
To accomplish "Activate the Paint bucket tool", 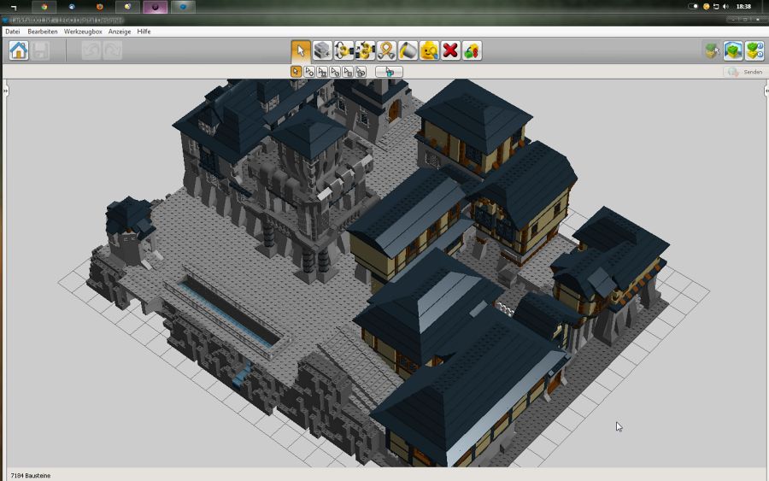I will click(x=408, y=50).
